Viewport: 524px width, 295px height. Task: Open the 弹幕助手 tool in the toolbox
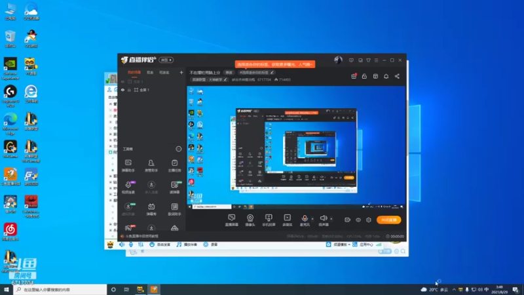pos(128,166)
